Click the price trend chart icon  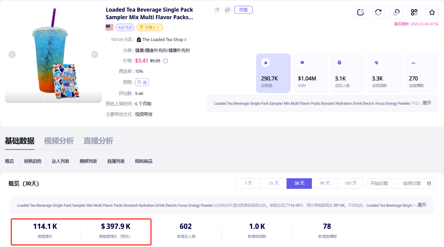click(166, 61)
